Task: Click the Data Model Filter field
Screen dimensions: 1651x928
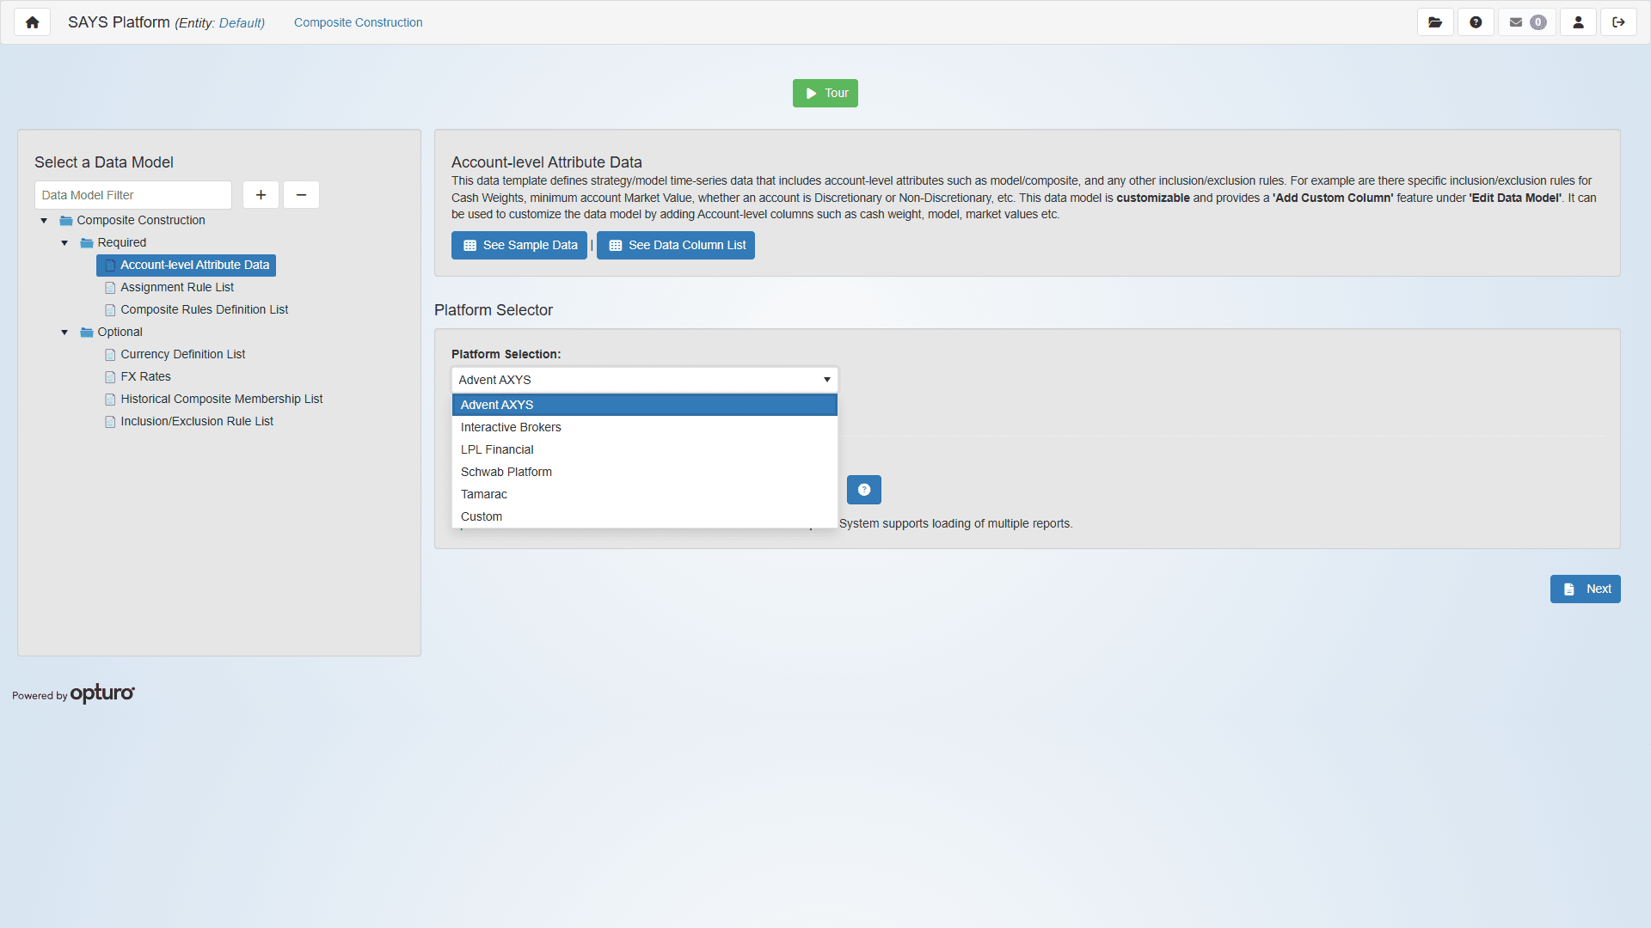Action: click(x=133, y=195)
